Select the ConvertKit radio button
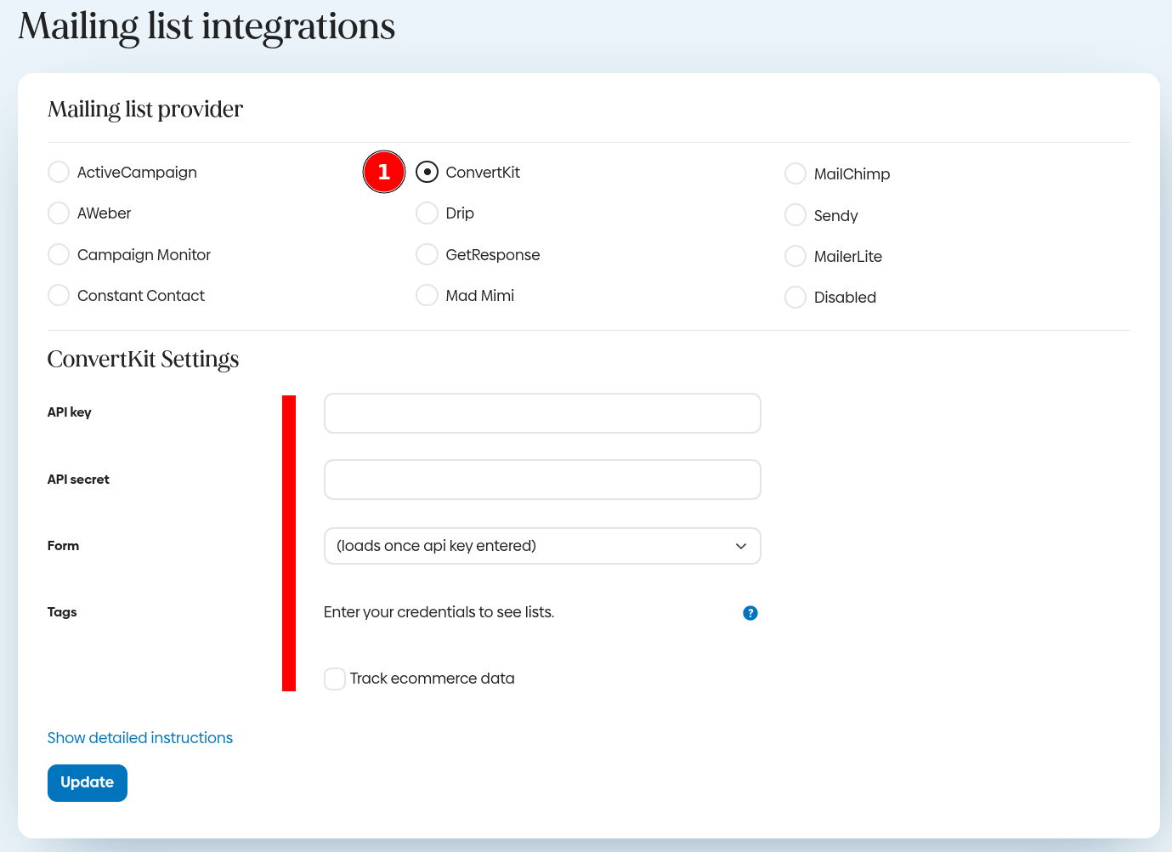The width and height of the screenshot is (1172, 852). pos(427,172)
